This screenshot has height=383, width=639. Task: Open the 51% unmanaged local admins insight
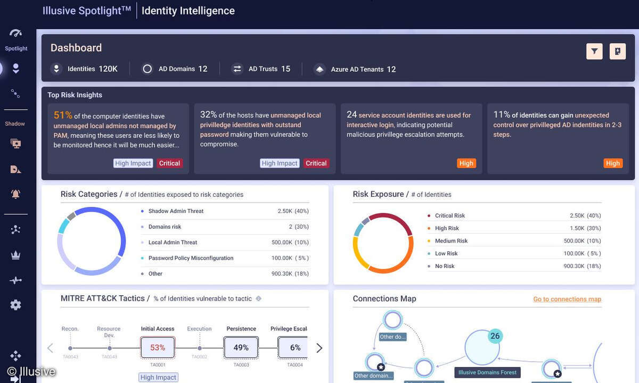118,138
